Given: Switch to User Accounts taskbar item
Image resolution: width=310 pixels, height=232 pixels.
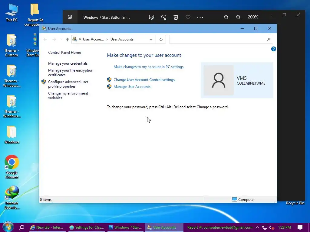Looking at the screenshot, I should tap(164, 227).
